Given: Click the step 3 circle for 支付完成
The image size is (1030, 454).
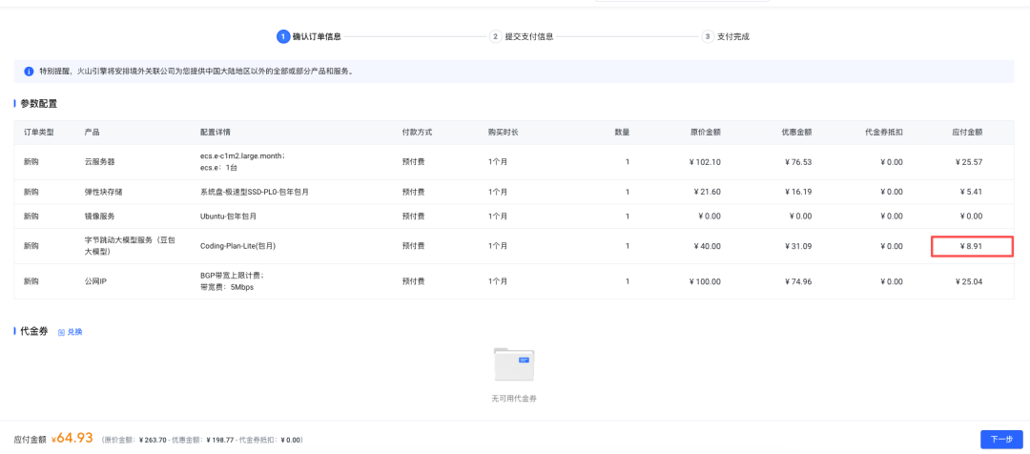Looking at the screenshot, I should point(708,37).
